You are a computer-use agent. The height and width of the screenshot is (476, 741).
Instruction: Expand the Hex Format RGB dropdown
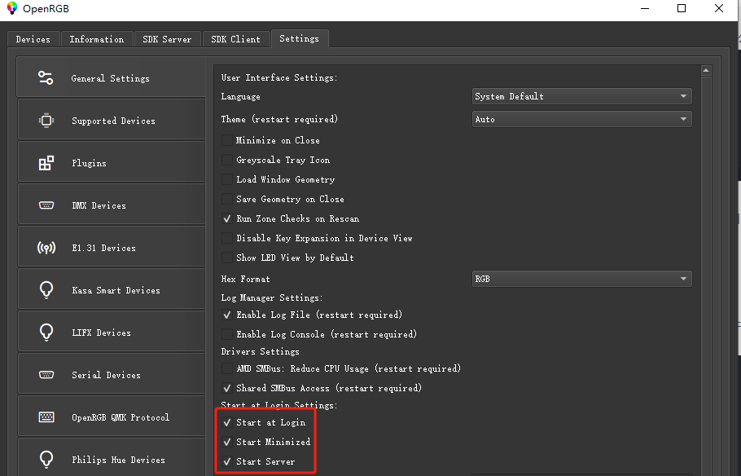[581, 279]
